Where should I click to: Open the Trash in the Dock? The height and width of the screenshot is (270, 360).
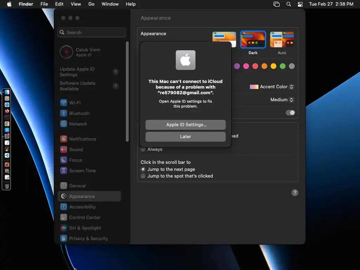(7, 186)
